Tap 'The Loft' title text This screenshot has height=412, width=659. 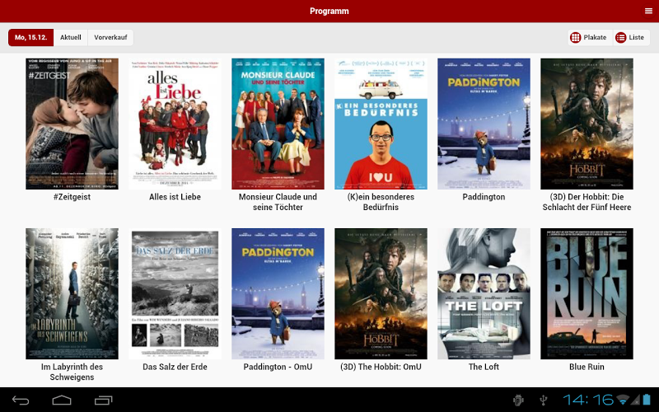coord(484,367)
